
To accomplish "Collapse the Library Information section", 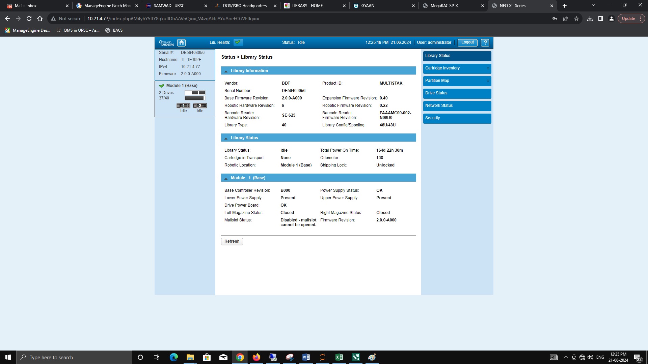I will tap(226, 71).
